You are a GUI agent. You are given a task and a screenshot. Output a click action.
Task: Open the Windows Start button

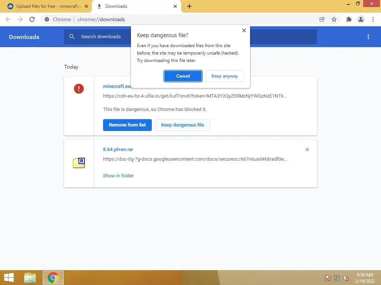[x=9, y=278]
